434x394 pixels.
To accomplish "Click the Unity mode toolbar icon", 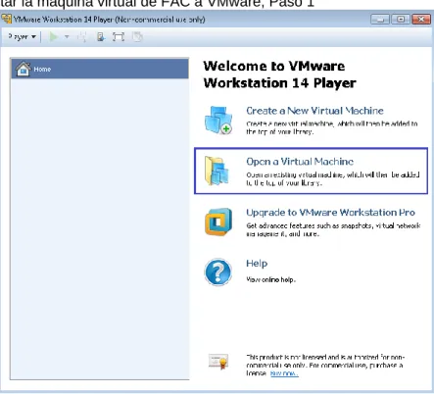I will [137, 36].
